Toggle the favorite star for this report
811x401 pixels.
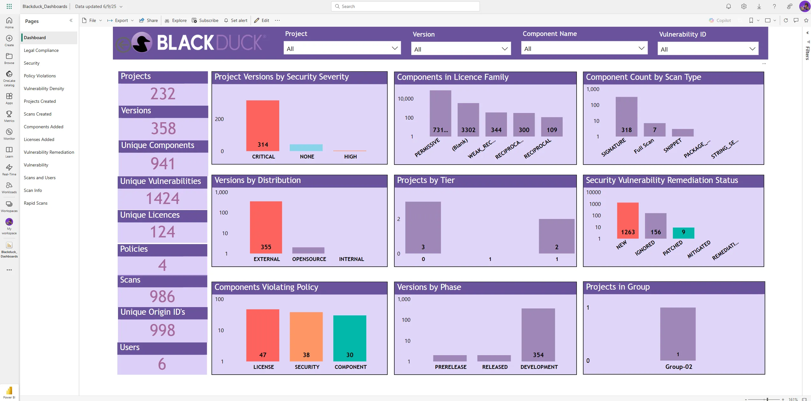pyautogui.click(x=806, y=20)
